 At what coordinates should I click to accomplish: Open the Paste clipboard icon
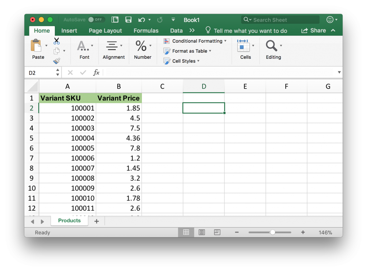tap(36, 46)
